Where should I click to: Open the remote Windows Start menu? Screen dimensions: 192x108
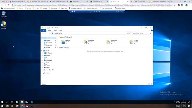pos(2,102)
